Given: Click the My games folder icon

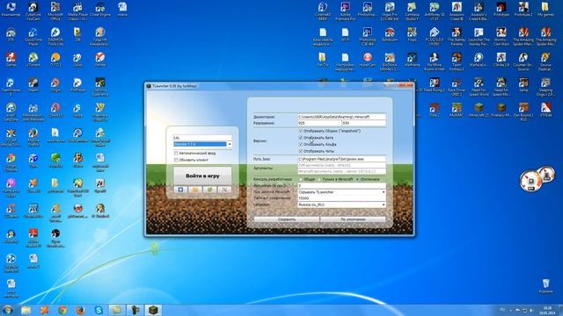Looking at the screenshot, I should click(545, 10).
